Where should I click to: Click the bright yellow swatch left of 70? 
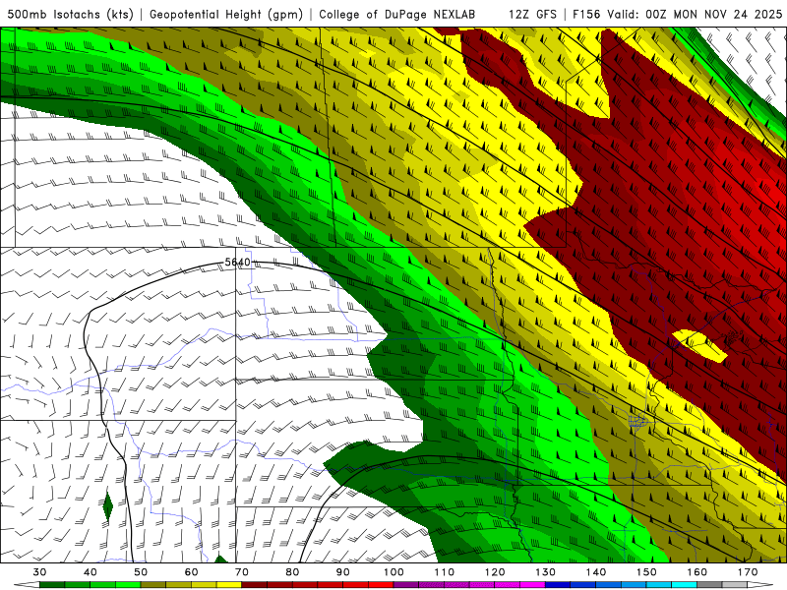pyautogui.click(x=229, y=584)
